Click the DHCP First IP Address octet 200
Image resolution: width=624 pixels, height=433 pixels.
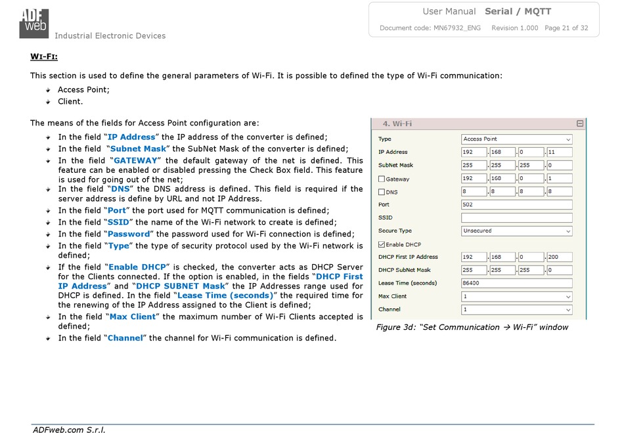[559, 257]
